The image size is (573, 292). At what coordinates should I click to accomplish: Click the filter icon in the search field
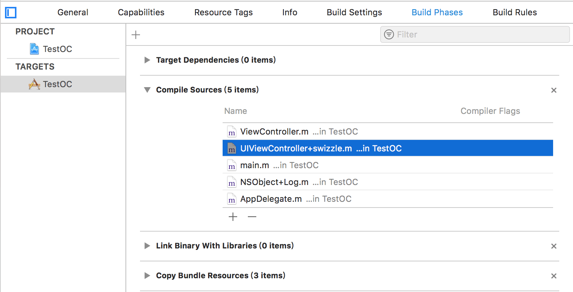coord(389,34)
